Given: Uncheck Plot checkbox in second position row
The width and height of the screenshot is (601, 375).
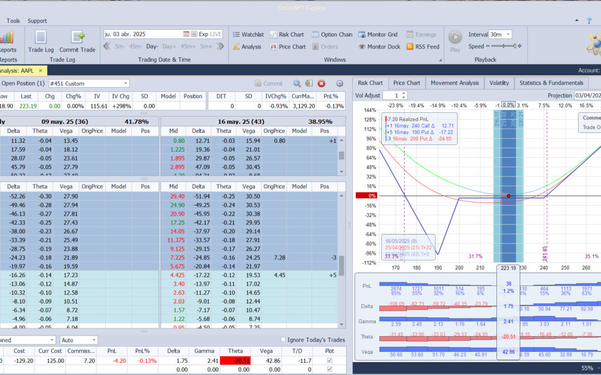Looking at the screenshot, I should coord(331,369).
